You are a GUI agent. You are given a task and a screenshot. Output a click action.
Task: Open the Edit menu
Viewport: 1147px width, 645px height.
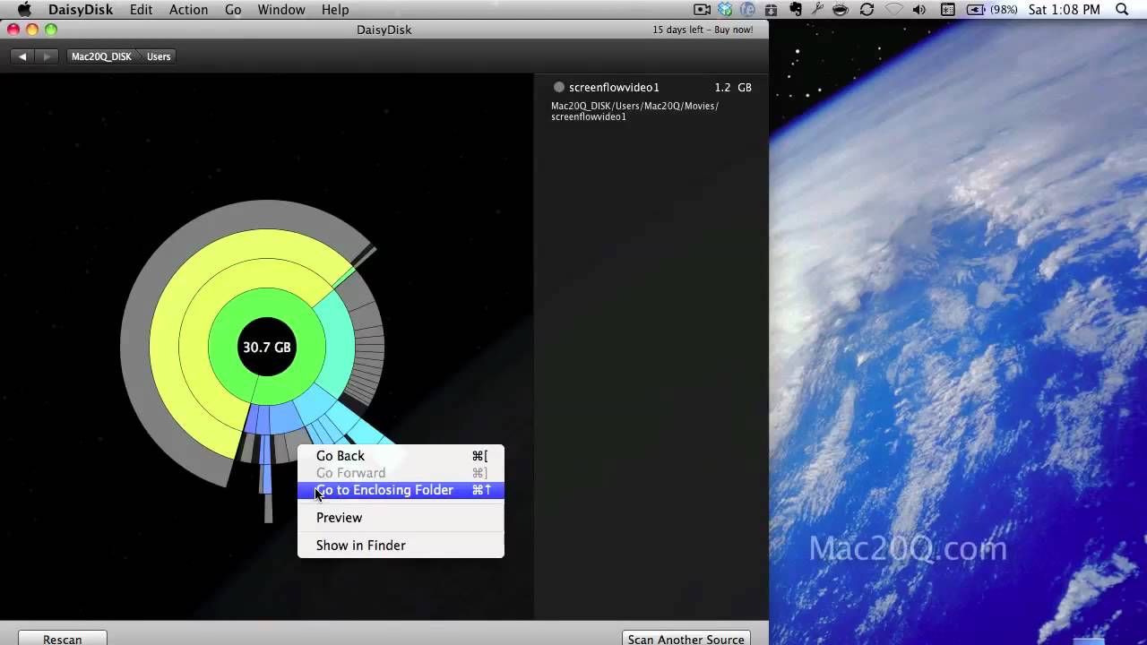(x=141, y=10)
